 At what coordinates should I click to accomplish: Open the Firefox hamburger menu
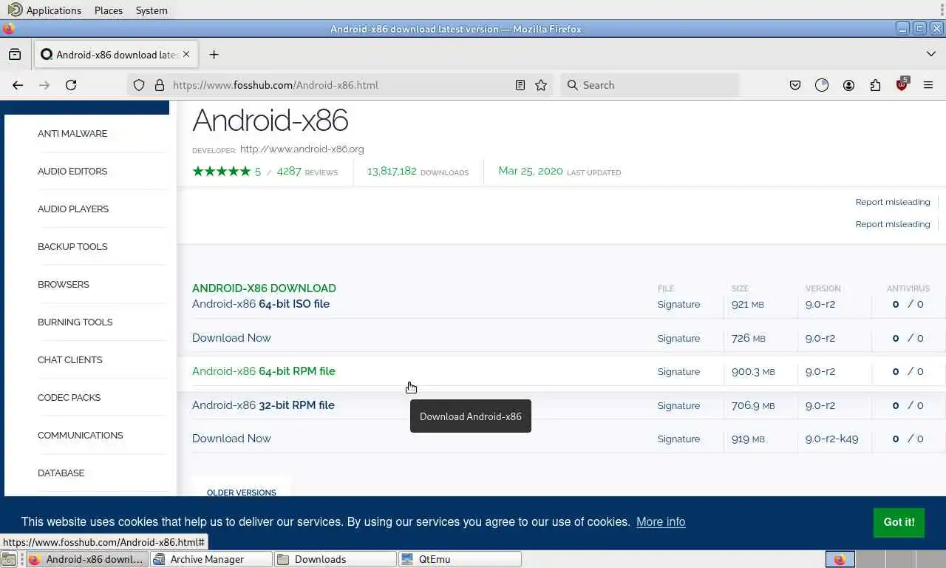[x=928, y=85]
